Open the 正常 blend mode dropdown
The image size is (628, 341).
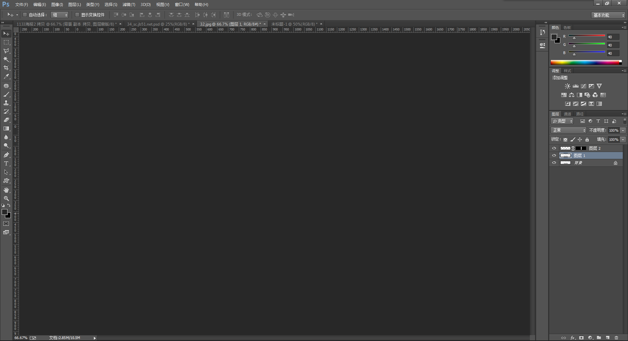pyautogui.click(x=568, y=130)
